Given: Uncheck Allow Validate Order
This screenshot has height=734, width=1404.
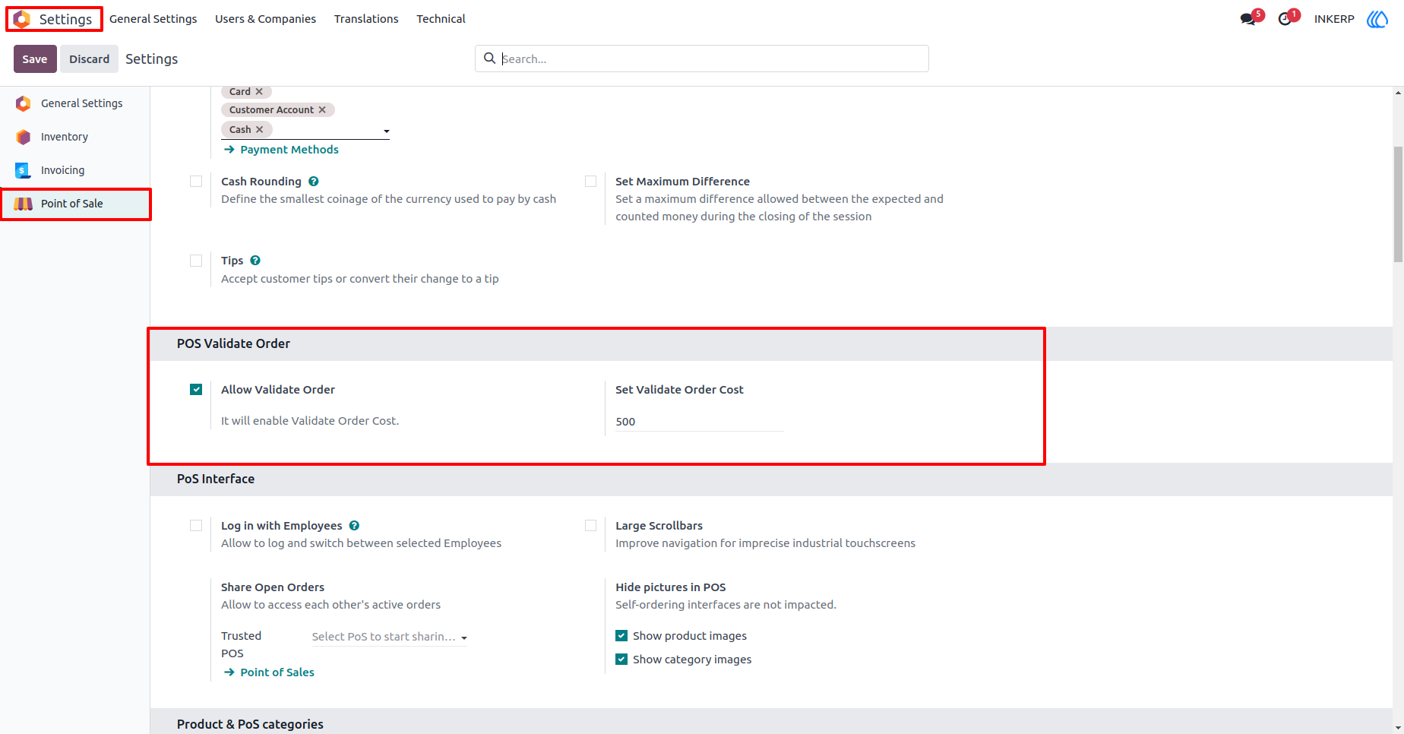Looking at the screenshot, I should pos(196,390).
